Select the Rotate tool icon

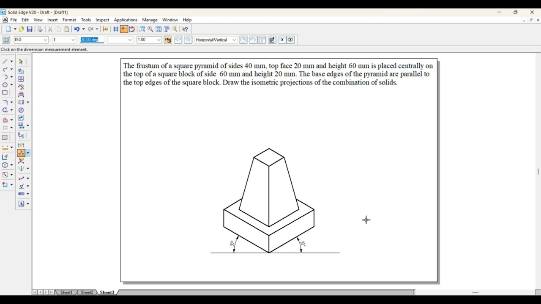pyautogui.click(x=21, y=118)
